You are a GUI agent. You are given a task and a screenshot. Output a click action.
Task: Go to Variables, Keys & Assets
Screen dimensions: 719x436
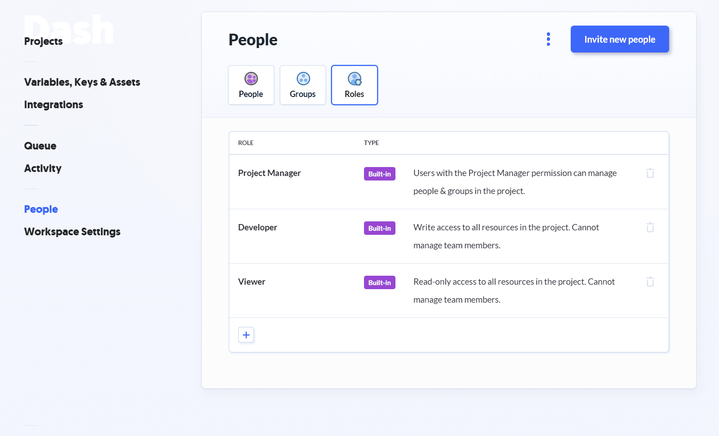click(x=82, y=82)
